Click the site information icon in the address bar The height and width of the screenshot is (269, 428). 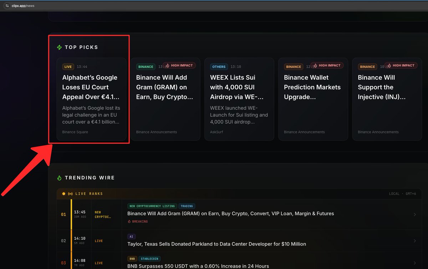(7, 6)
